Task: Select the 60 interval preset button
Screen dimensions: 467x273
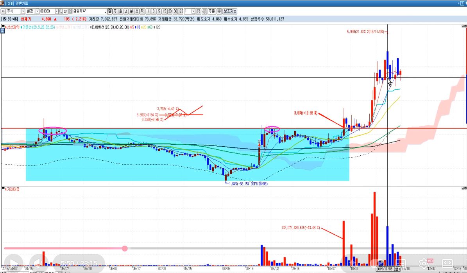Action: pos(175,11)
